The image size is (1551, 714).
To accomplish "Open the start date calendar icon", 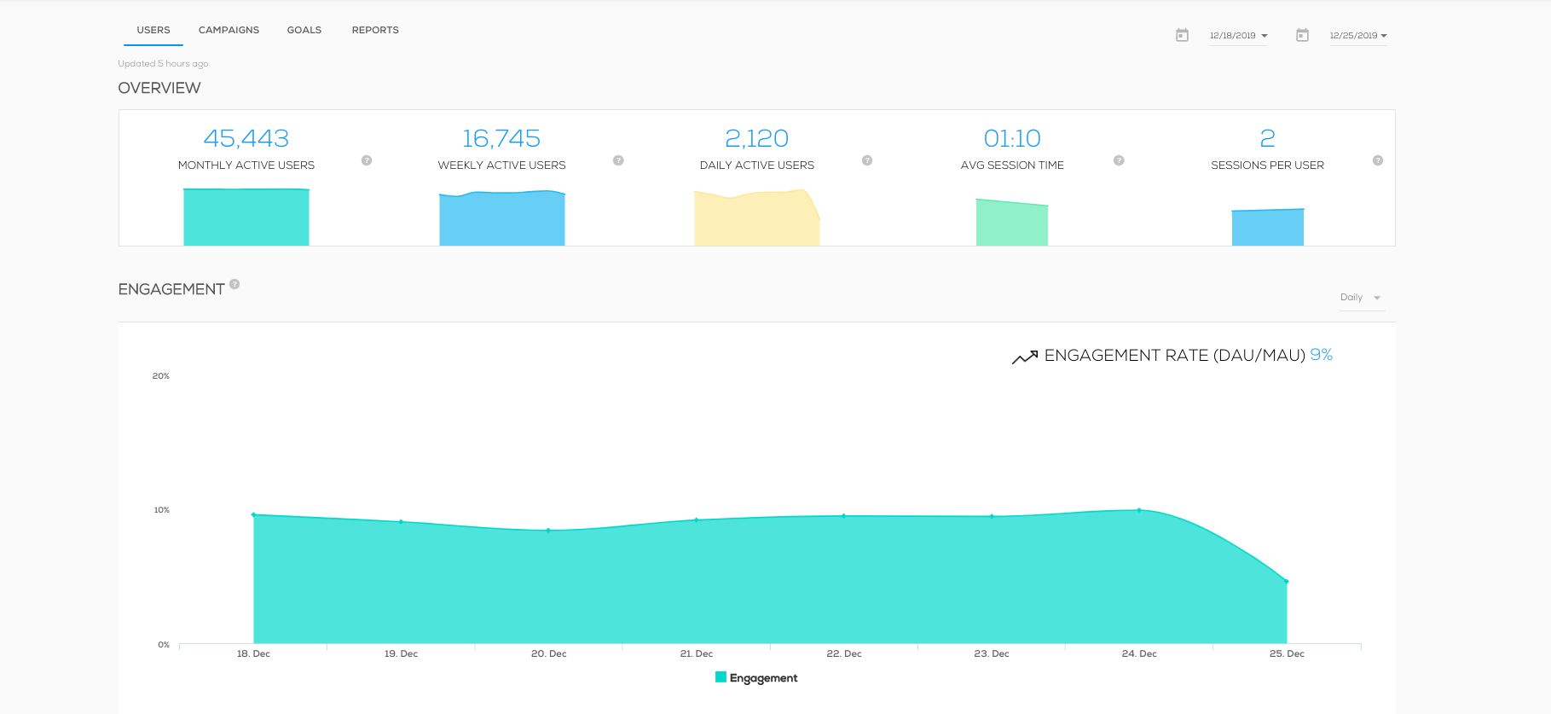I will [x=1182, y=35].
